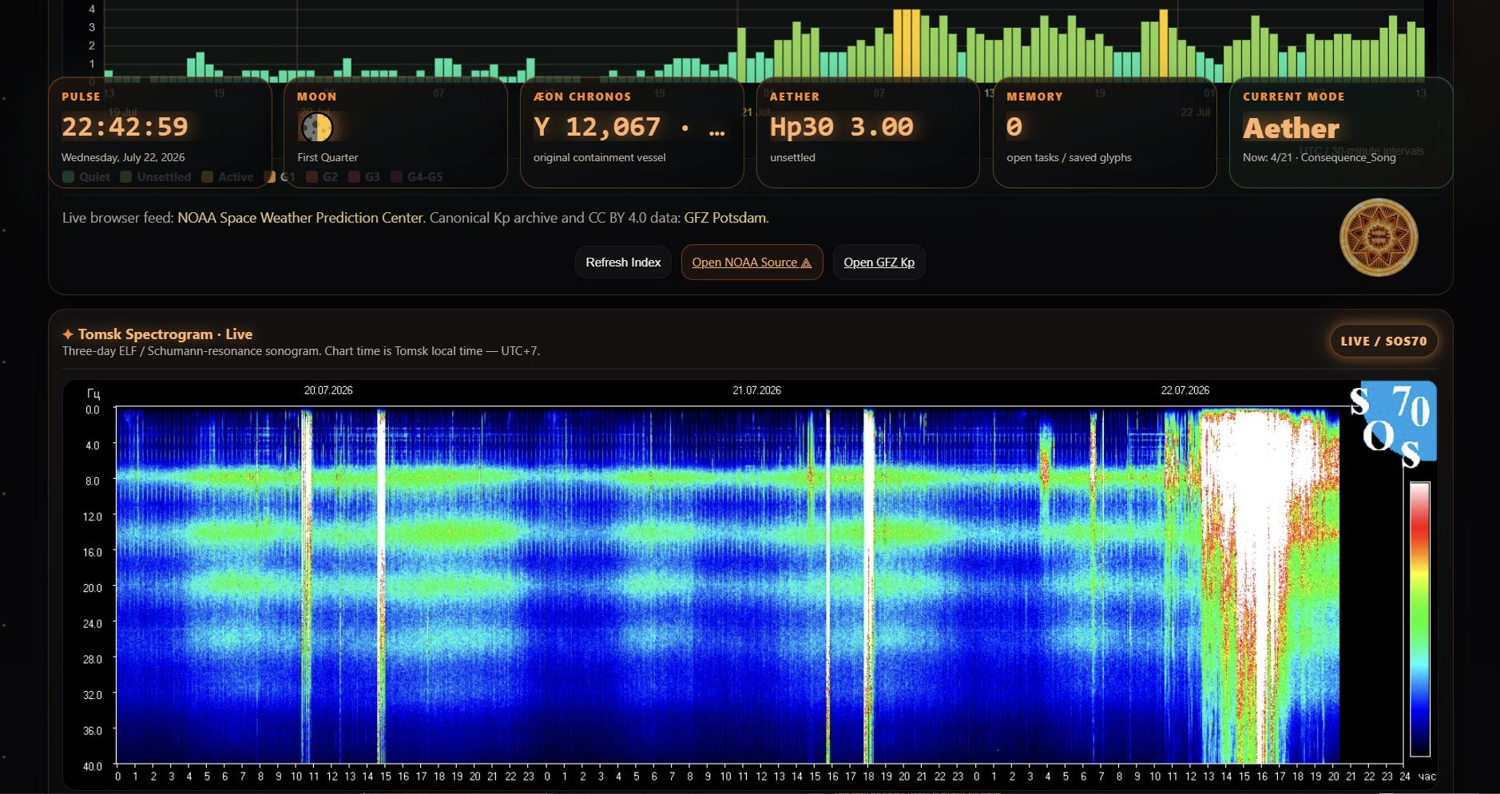
Task: Click the Tomsk spectrogram image
Action: click(x=751, y=585)
